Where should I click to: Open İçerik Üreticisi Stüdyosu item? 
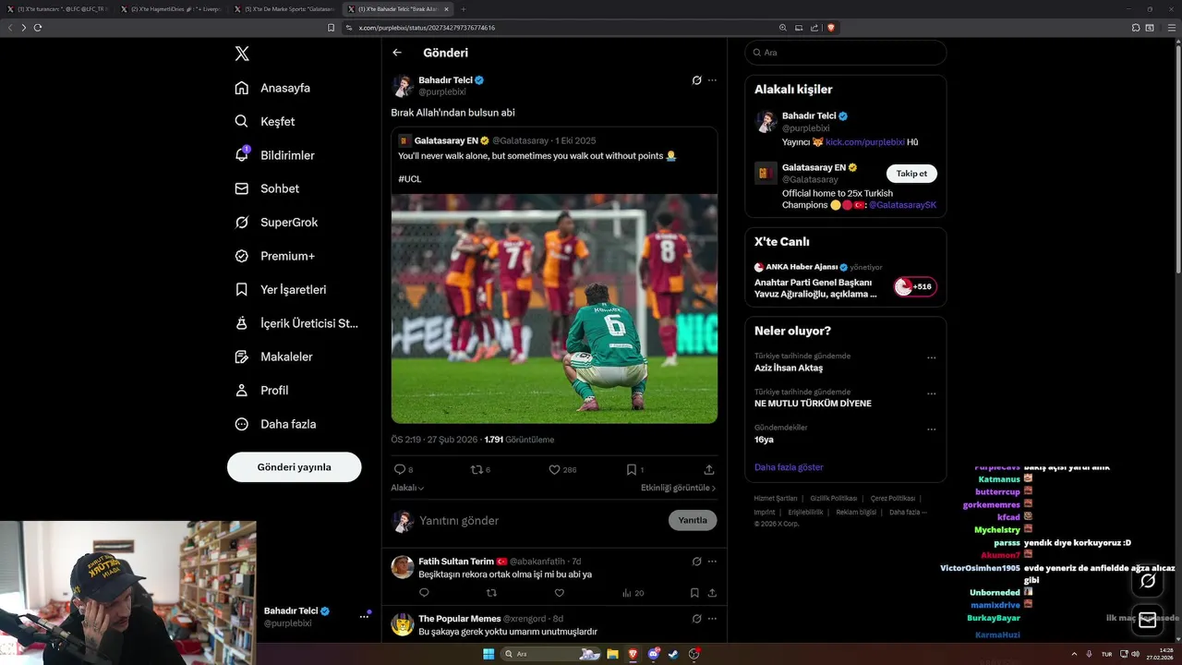[296, 323]
